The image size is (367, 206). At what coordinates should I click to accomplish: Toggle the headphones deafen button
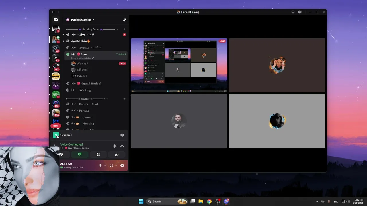point(111,165)
